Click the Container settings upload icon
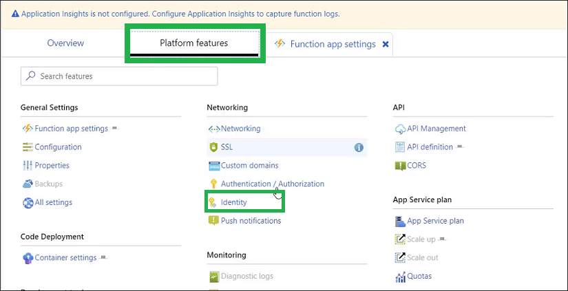Image resolution: width=568 pixels, height=291 pixels. click(x=28, y=258)
